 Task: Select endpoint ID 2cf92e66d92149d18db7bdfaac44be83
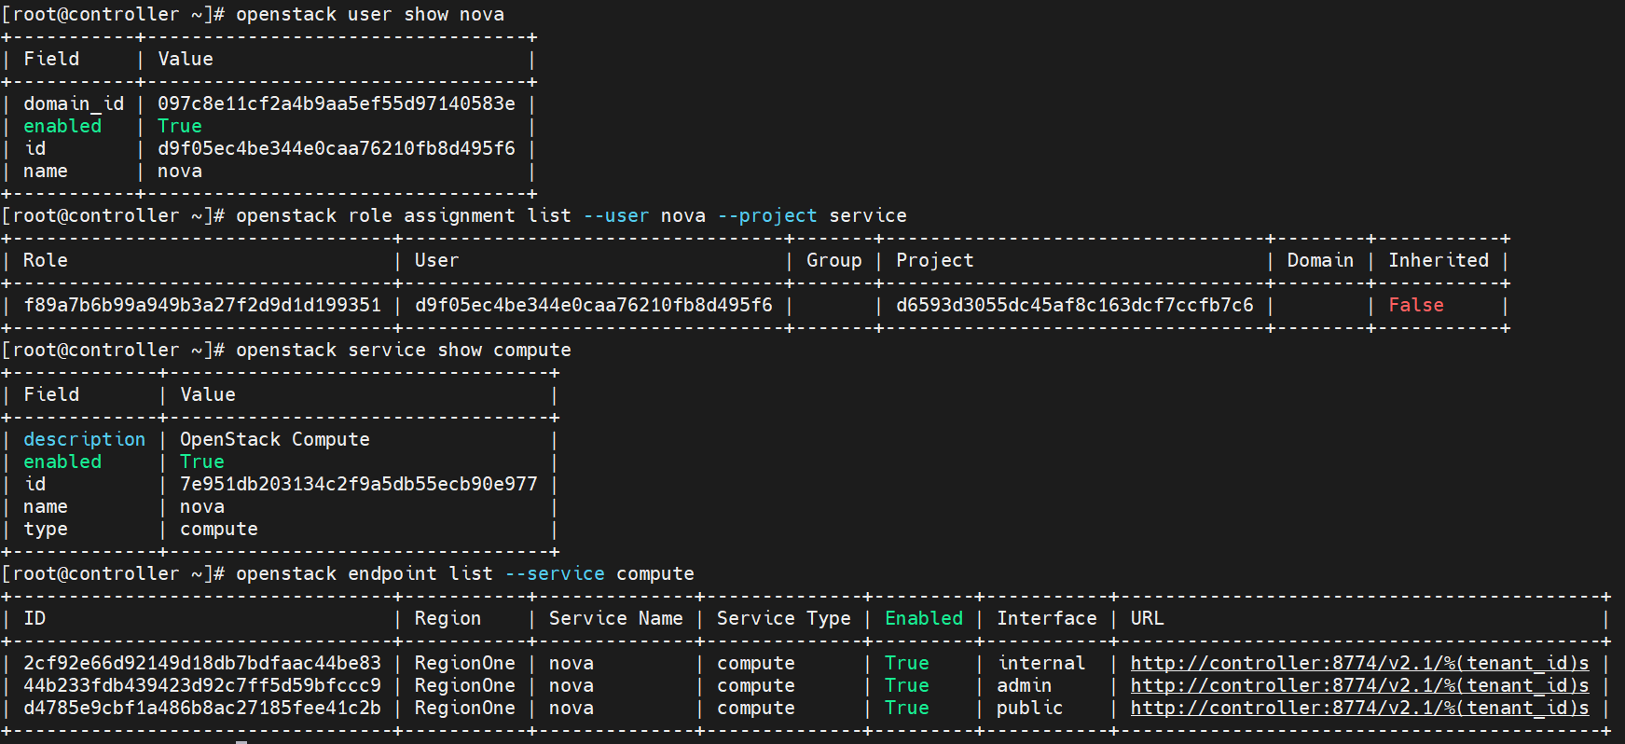click(202, 663)
